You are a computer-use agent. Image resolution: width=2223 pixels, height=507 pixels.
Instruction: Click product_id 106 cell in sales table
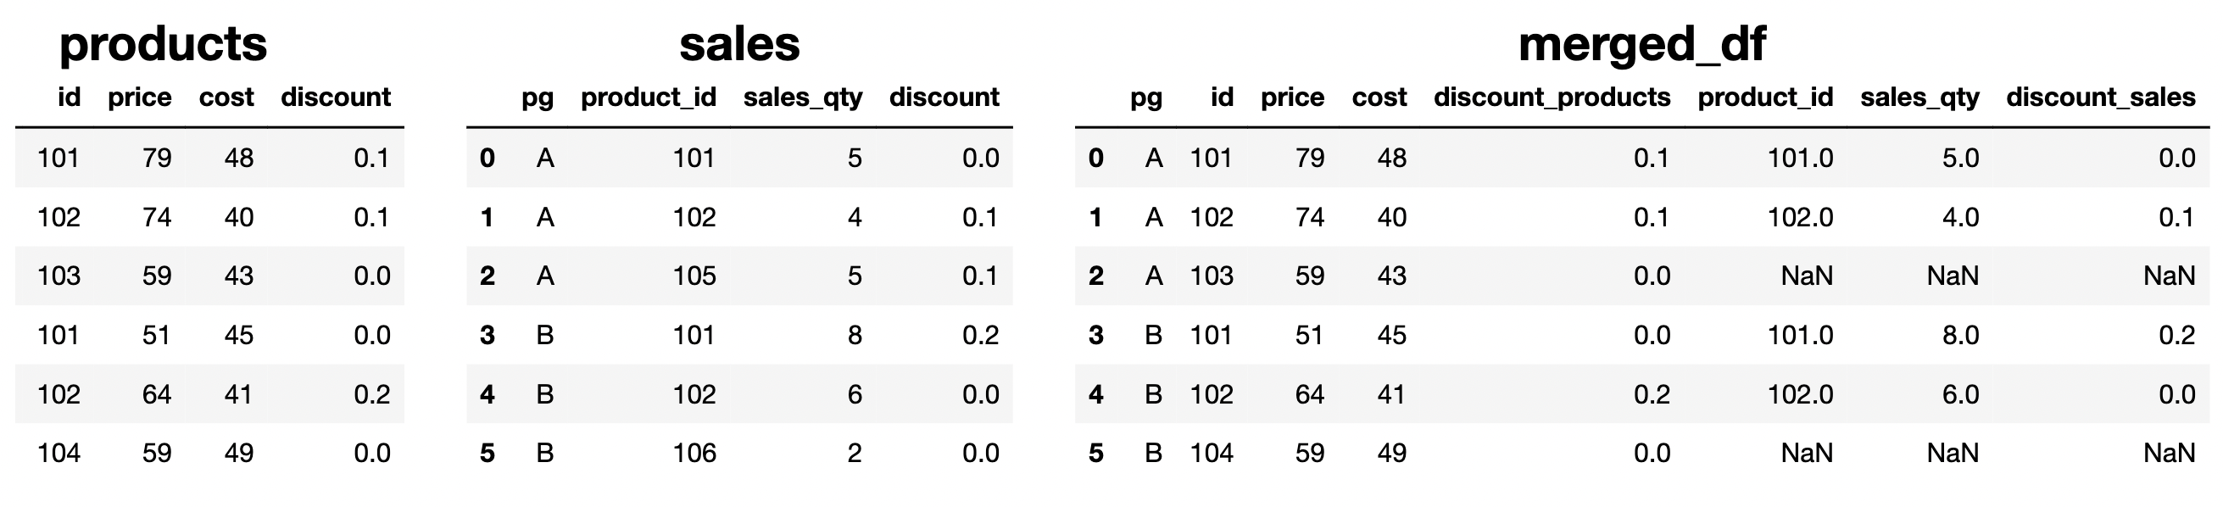(x=694, y=453)
